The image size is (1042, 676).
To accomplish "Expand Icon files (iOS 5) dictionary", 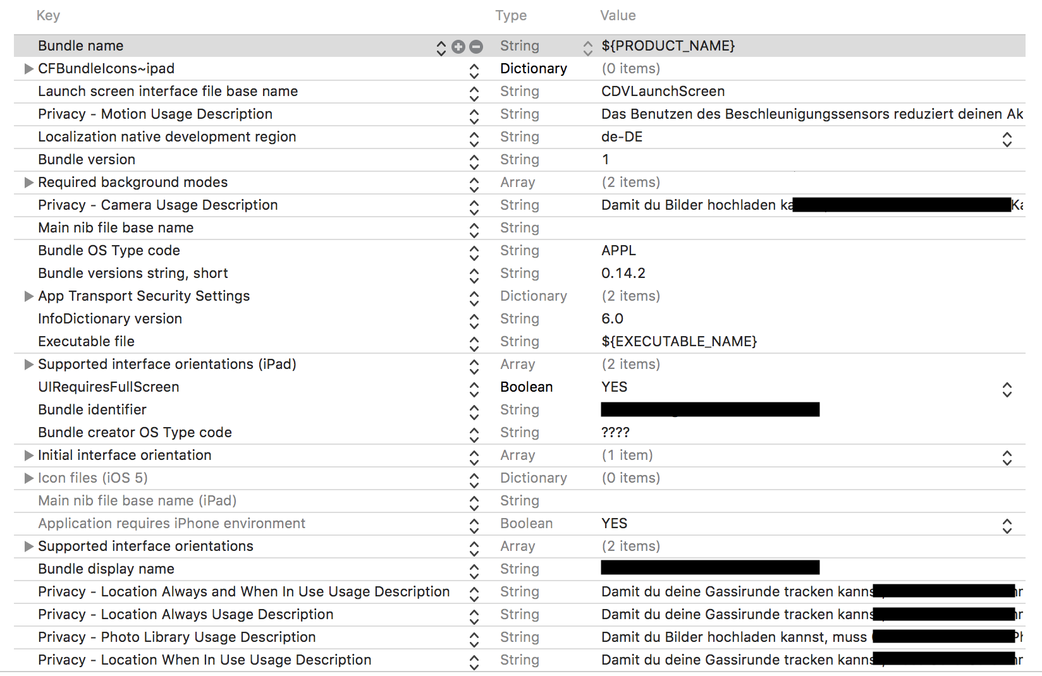I will [x=28, y=478].
